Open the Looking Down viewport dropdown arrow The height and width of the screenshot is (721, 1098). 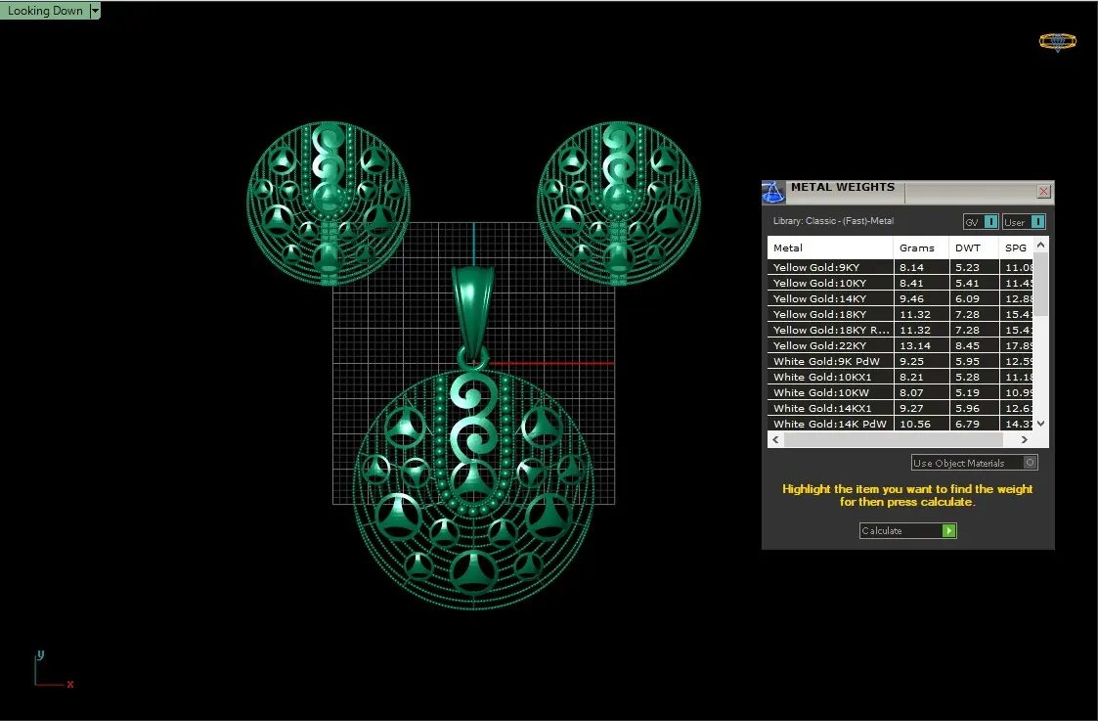[x=95, y=11]
